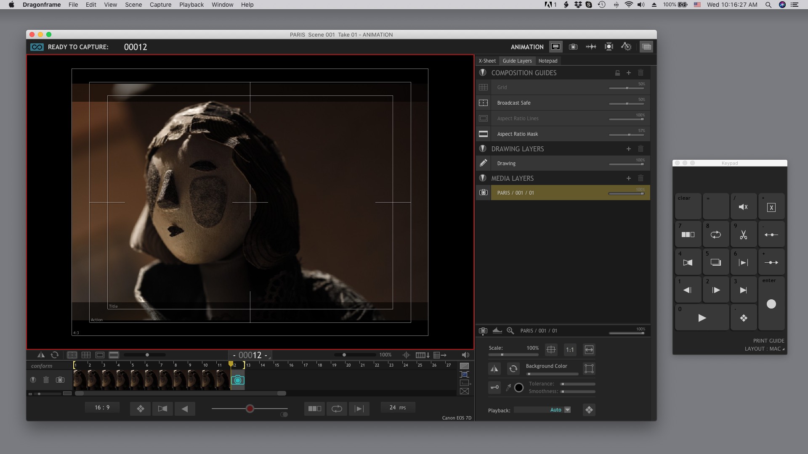Adjust the chroma key Tolerance slider
The image size is (808, 454).
[x=577, y=384]
